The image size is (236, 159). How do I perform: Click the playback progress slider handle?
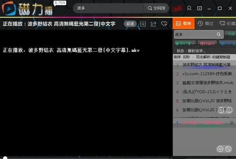(5, 158)
